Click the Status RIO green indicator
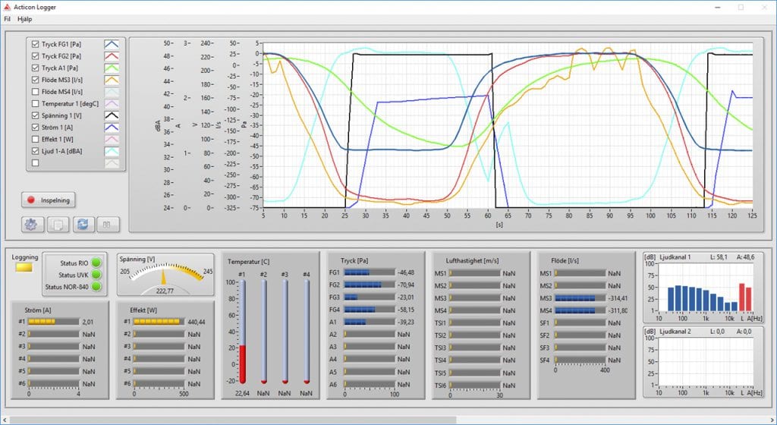This screenshot has height=425, width=777. coord(96,263)
